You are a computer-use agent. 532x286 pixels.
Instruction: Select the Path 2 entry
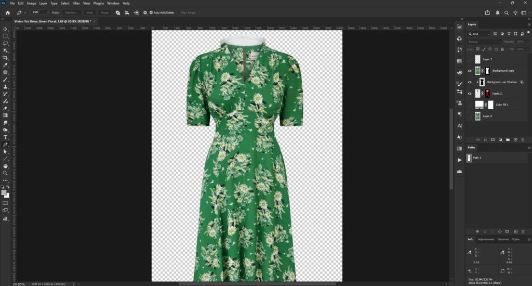coord(496,158)
